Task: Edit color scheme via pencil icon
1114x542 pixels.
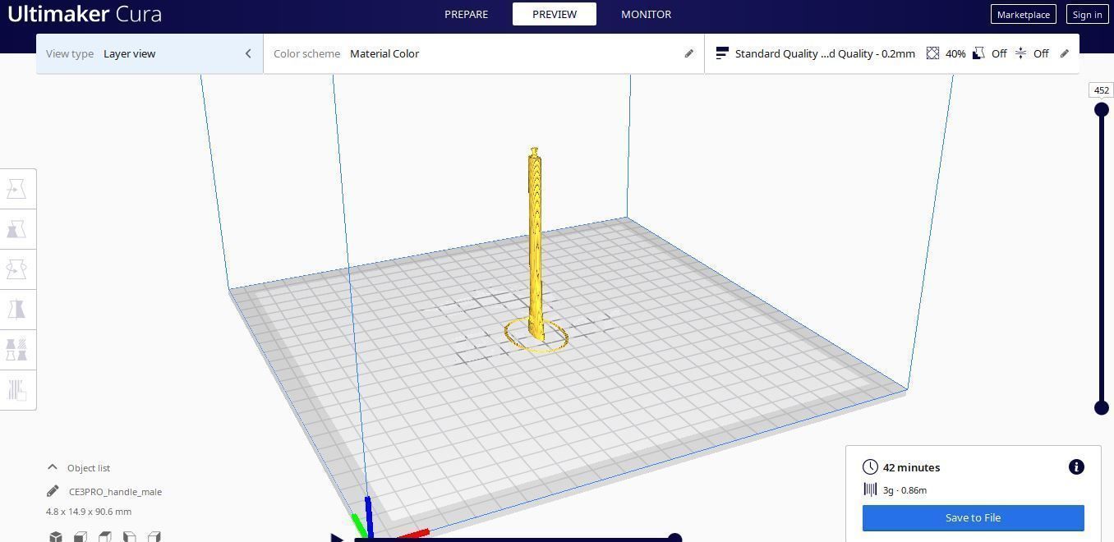Action: [x=689, y=53]
